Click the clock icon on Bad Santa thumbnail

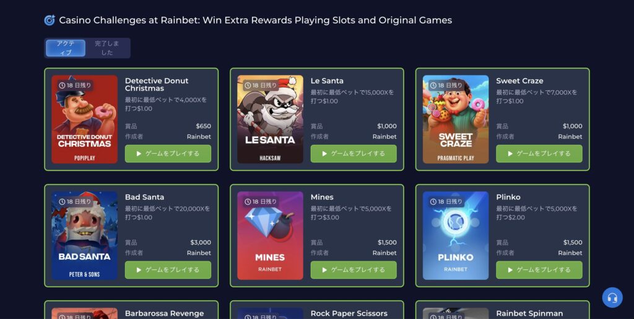62,201
